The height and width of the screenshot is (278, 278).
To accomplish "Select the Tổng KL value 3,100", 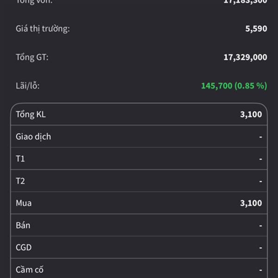I will (x=251, y=114).
